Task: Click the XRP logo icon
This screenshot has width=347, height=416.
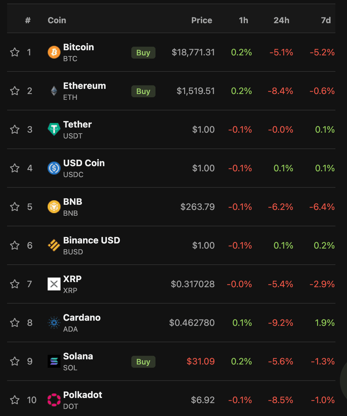Action: [x=54, y=284]
